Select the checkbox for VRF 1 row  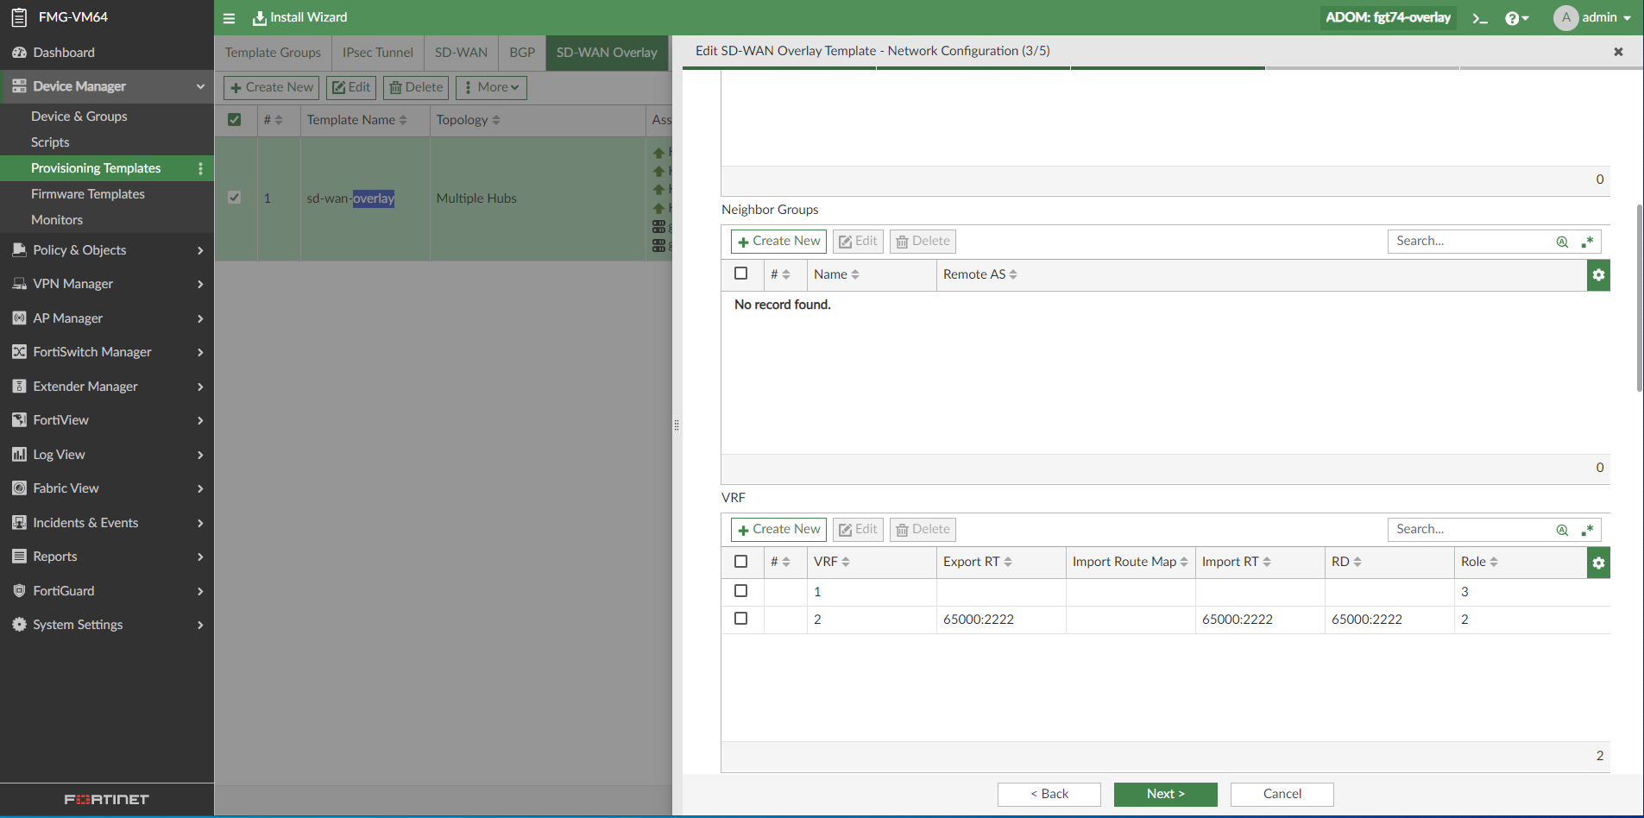[740, 591]
